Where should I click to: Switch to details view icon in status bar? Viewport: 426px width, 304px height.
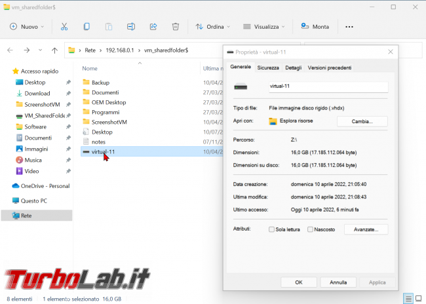click(x=408, y=299)
